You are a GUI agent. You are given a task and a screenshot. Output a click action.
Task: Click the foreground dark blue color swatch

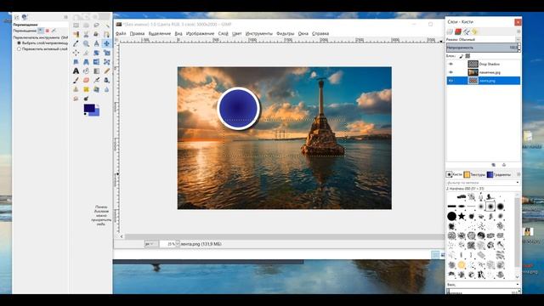pyautogui.click(x=88, y=108)
